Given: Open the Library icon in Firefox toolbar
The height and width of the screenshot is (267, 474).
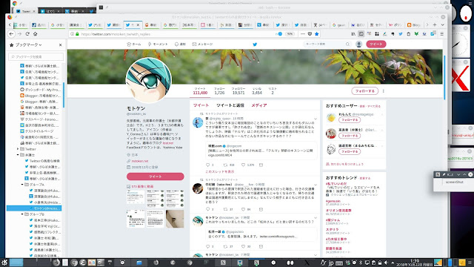Looking at the screenshot, I should click(353, 34).
